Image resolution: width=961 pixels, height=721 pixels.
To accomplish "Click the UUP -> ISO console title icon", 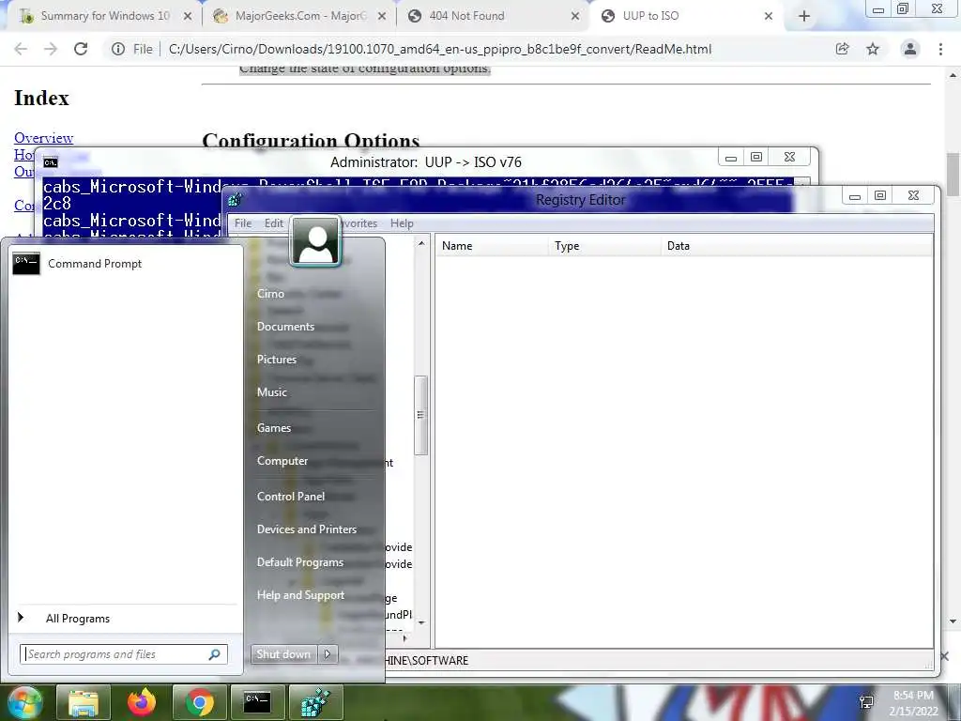I will click(51, 162).
